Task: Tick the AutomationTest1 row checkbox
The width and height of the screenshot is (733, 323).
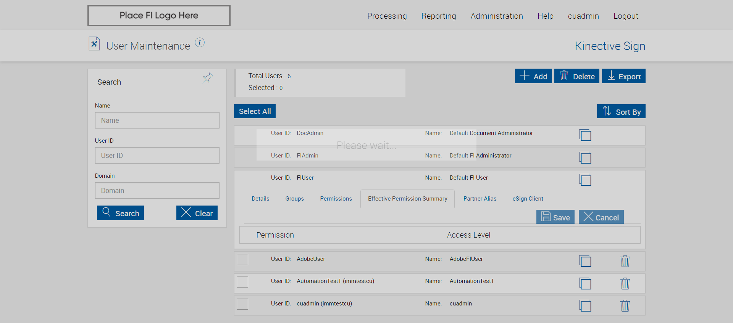Action: pos(242,282)
